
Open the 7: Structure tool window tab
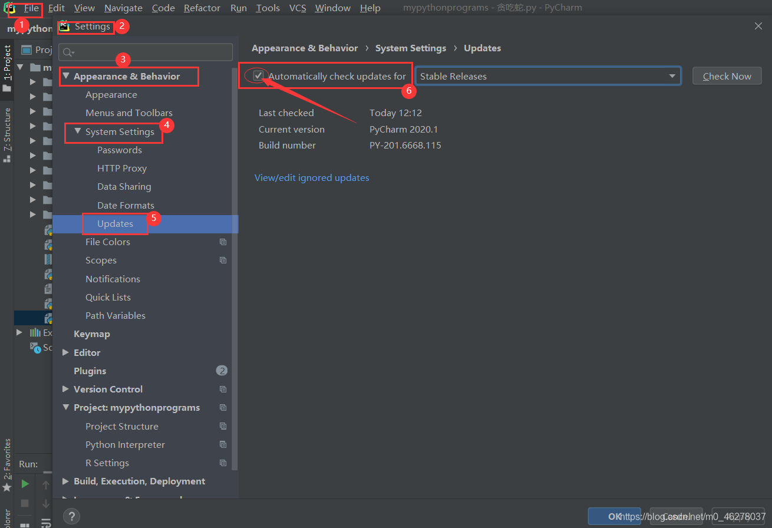[7, 134]
